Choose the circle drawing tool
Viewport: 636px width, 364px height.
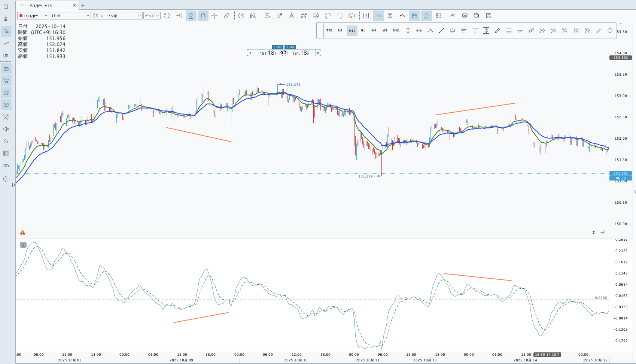[x=610, y=31]
